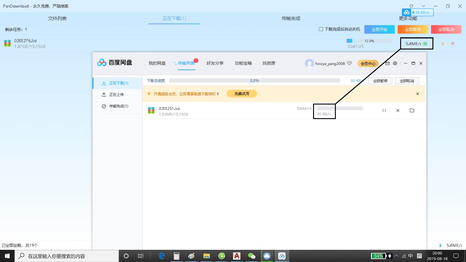Click membership diamond icon beside username
This screenshot has width=466, height=262.
pos(349,63)
